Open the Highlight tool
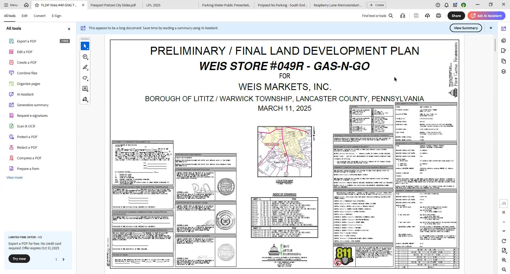The width and height of the screenshot is (510, 274). pyautogui.click(x=85, y=67)
